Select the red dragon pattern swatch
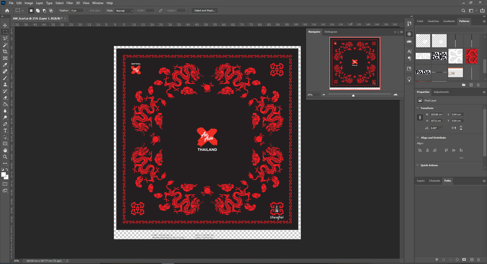Image resolution: width=487 pixels, height=264 pixels. point(472,56)
